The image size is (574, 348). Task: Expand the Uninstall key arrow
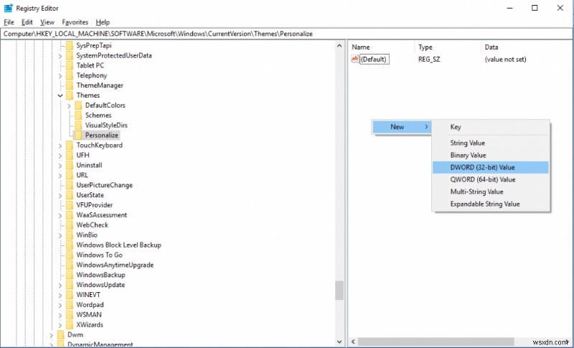(60, 166)
